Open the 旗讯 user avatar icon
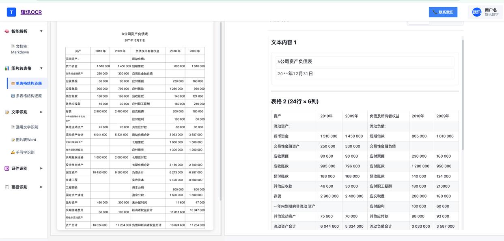Screen dimensions: 504x241 tap(477, 12)
